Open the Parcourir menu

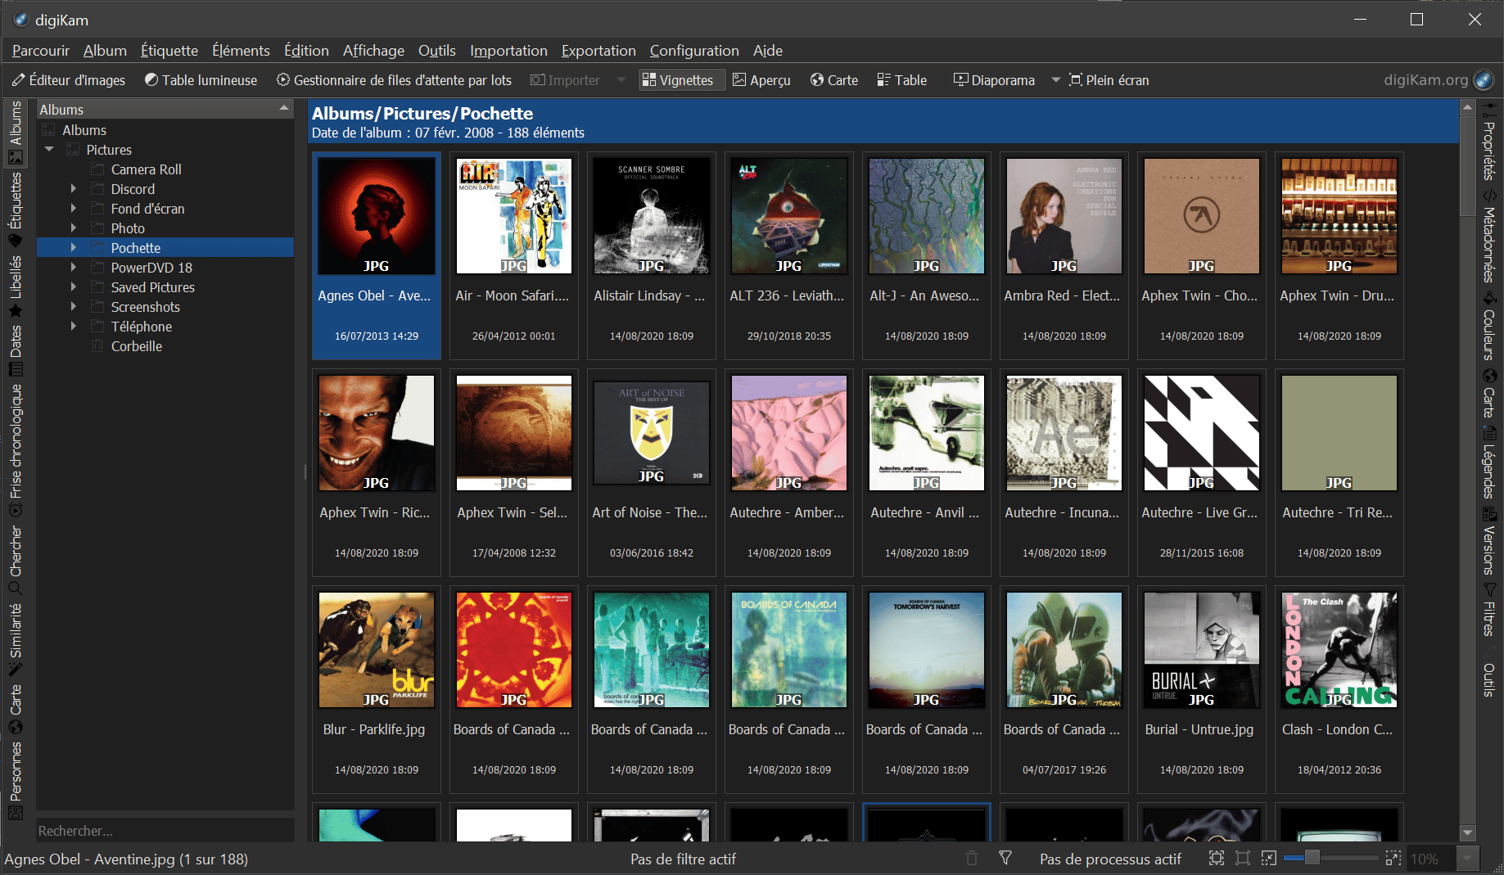tap(41, 51)
